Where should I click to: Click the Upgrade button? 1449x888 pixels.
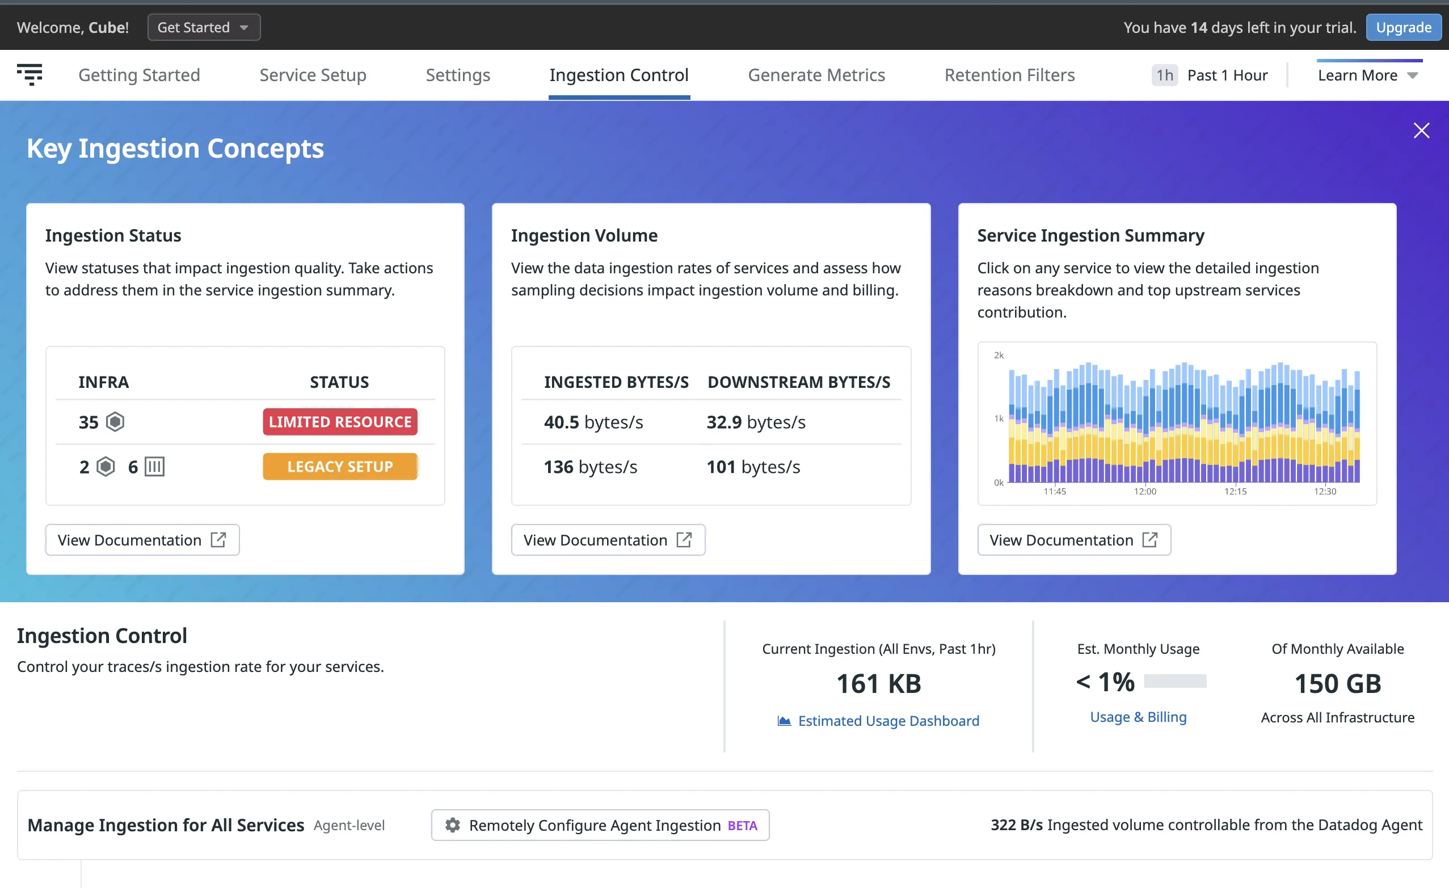(1403, 27)
